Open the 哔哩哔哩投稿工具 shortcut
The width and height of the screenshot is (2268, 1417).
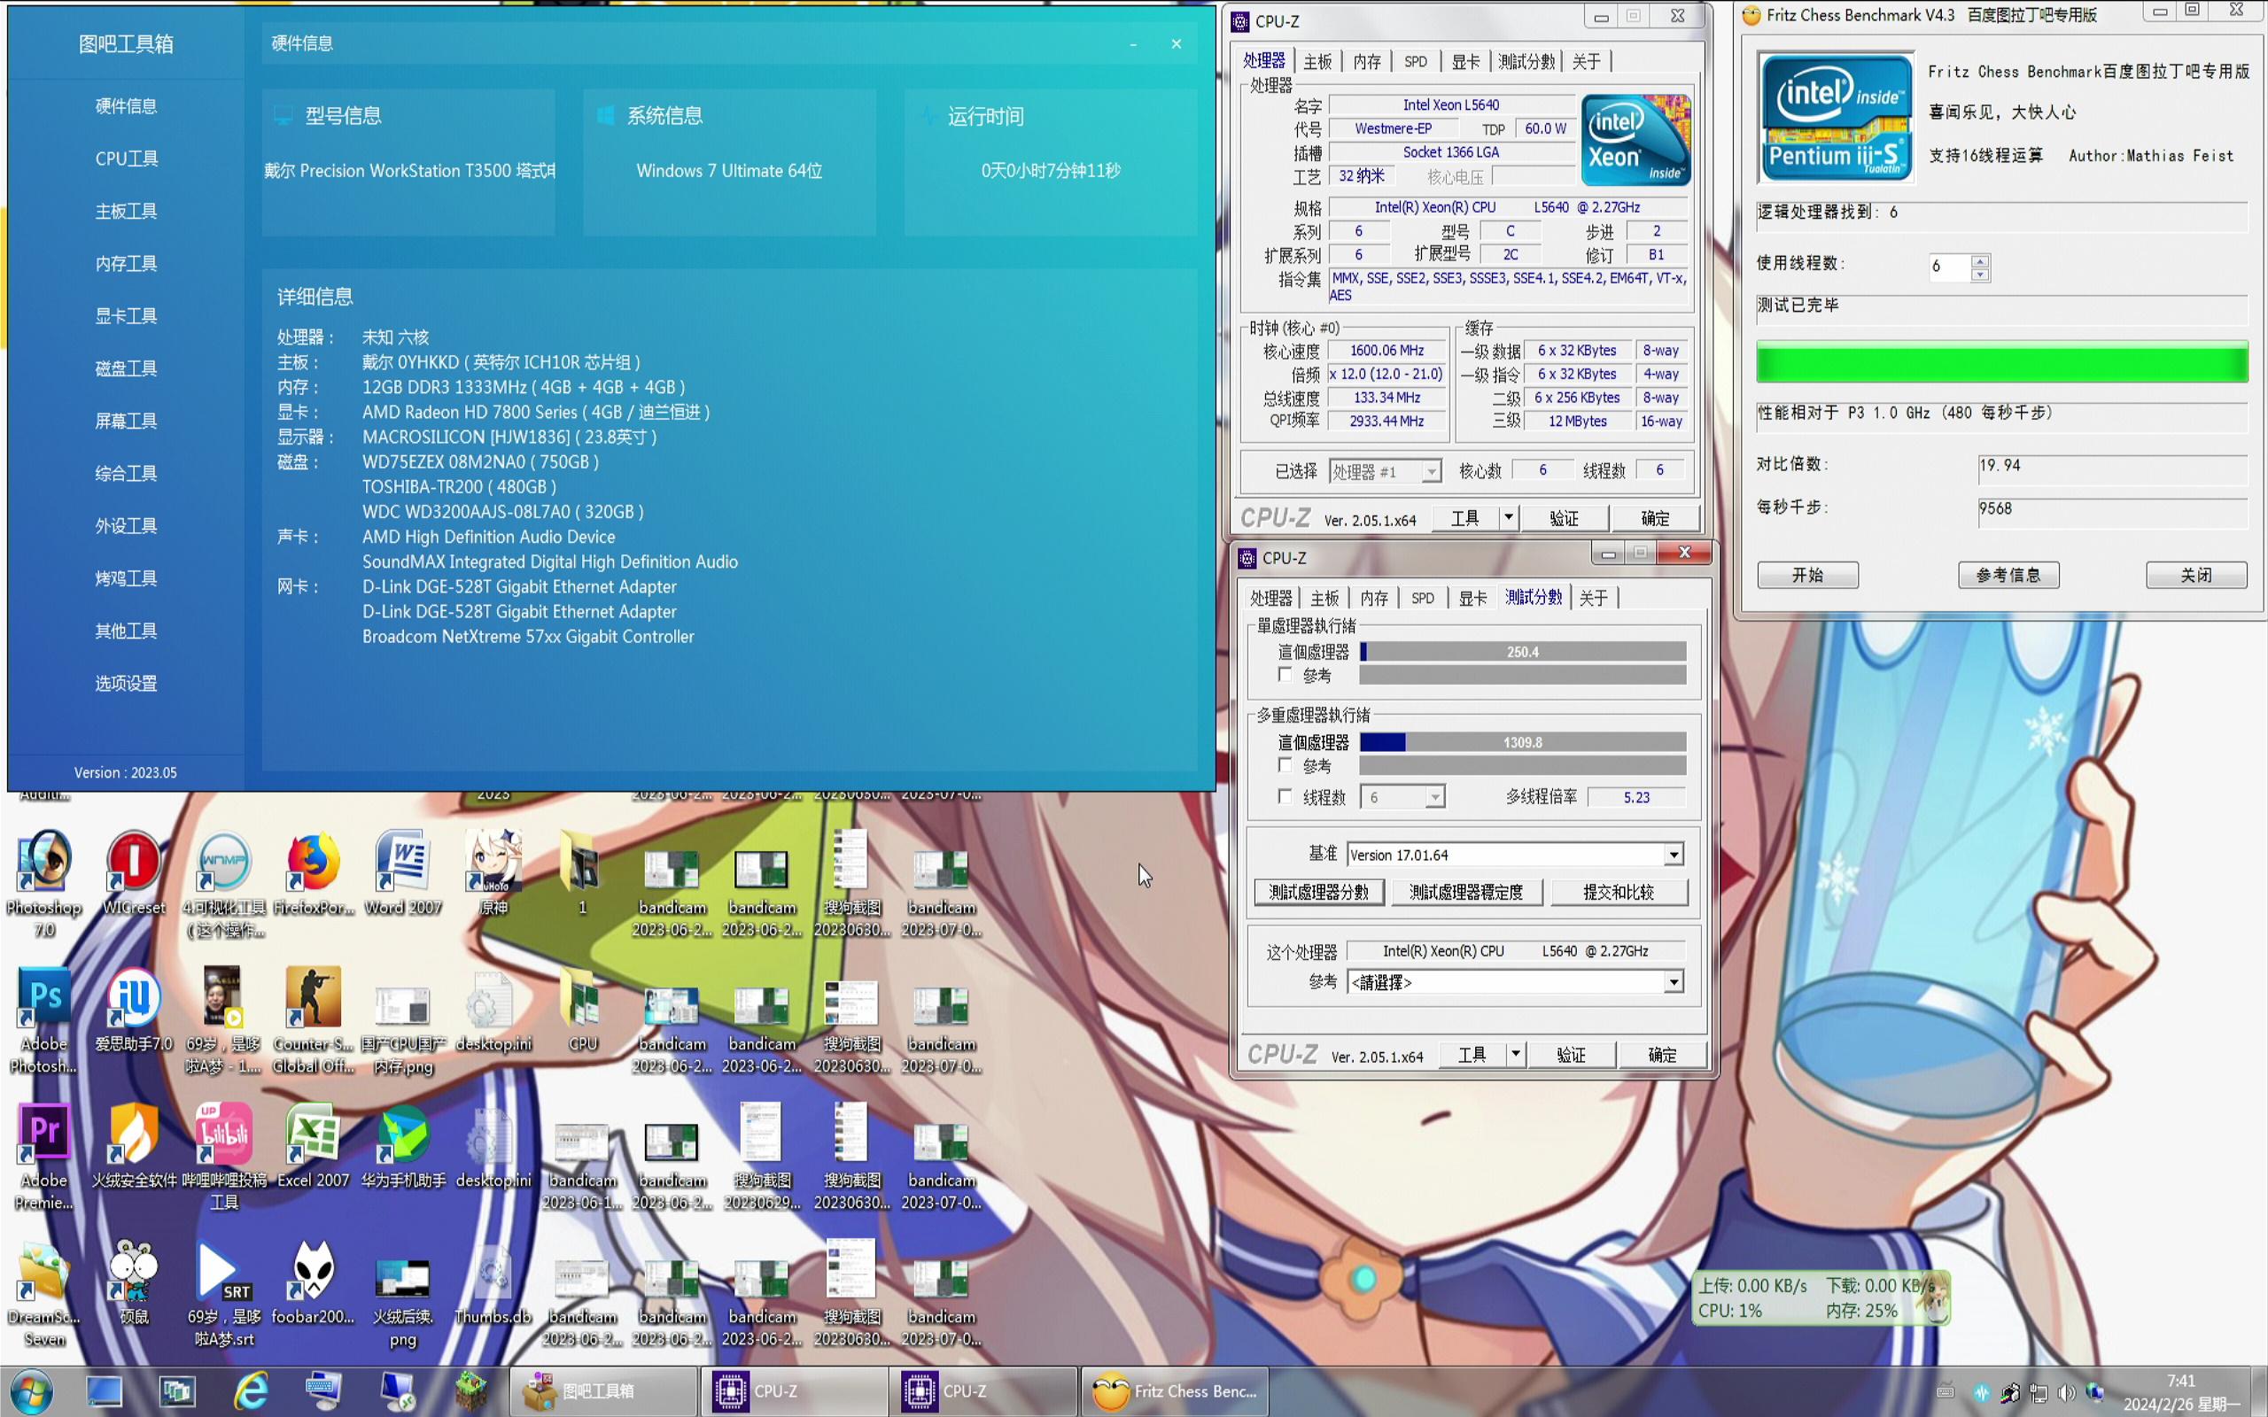coord(223,1157)
